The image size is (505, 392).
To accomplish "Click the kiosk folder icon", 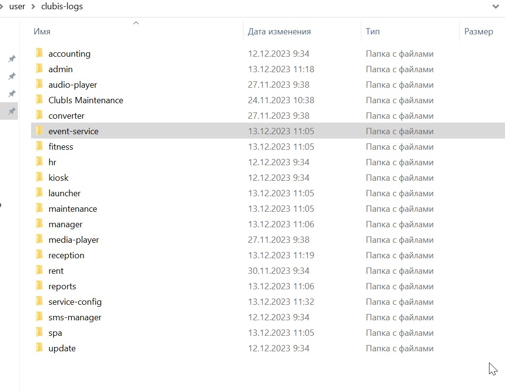I will coord(39,177).
